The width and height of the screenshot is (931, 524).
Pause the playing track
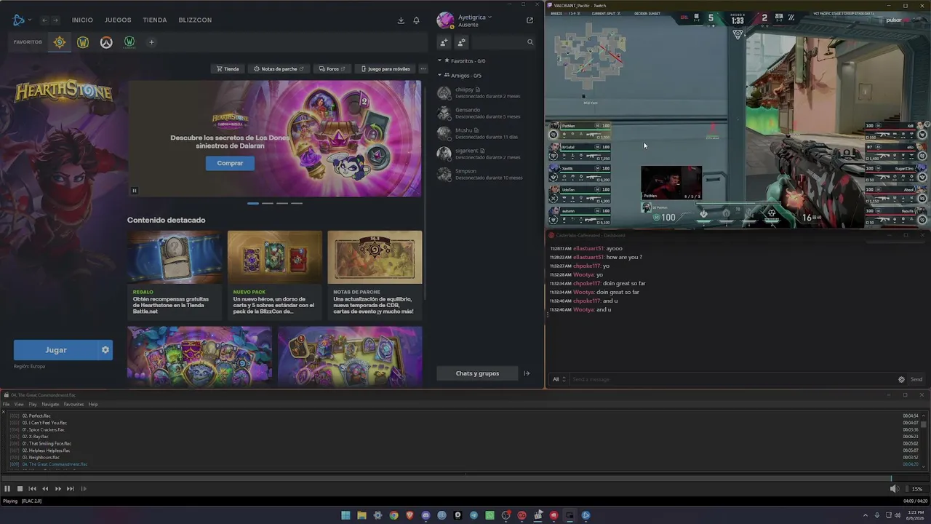(x=7, y=489)
